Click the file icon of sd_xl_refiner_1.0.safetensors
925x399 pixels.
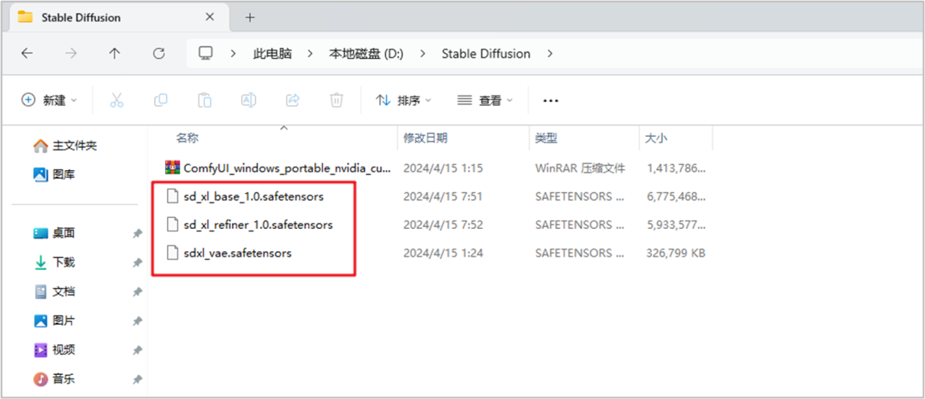coord(171,225)
